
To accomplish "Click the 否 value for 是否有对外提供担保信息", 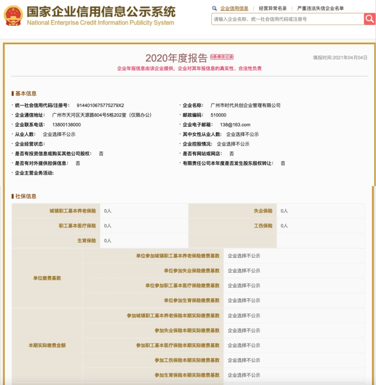I will click(x=78, y=163).
